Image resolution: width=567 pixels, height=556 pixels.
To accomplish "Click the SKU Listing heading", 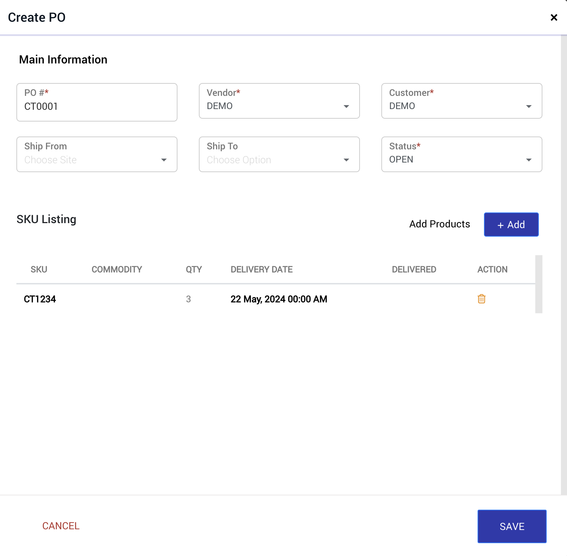I will pos(46,219).
